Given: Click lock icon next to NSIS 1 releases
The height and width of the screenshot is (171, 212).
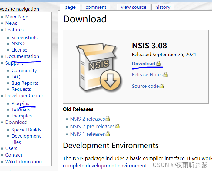Looking at the screenshot, I should click(x=108, y=134).
